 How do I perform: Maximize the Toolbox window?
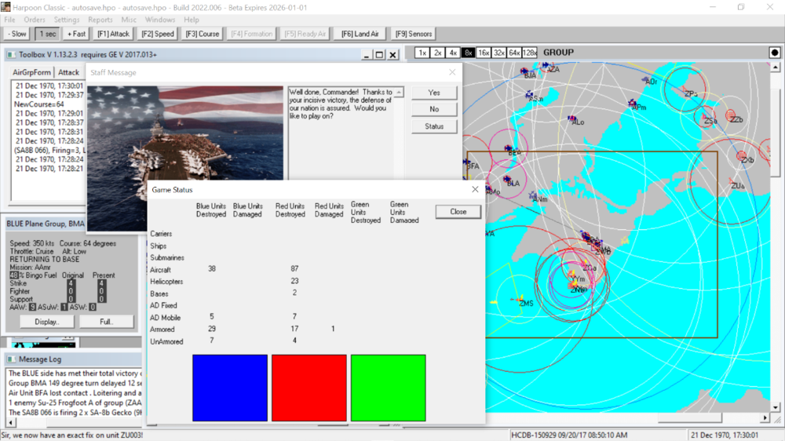click(x=379, y=55)
